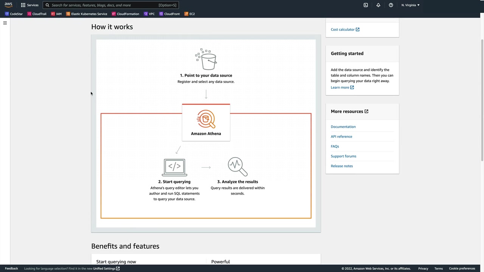Open the CodeStar bookmark label
Image resolution: width=484 pixels, height=272 pixels.
[16, 14]
